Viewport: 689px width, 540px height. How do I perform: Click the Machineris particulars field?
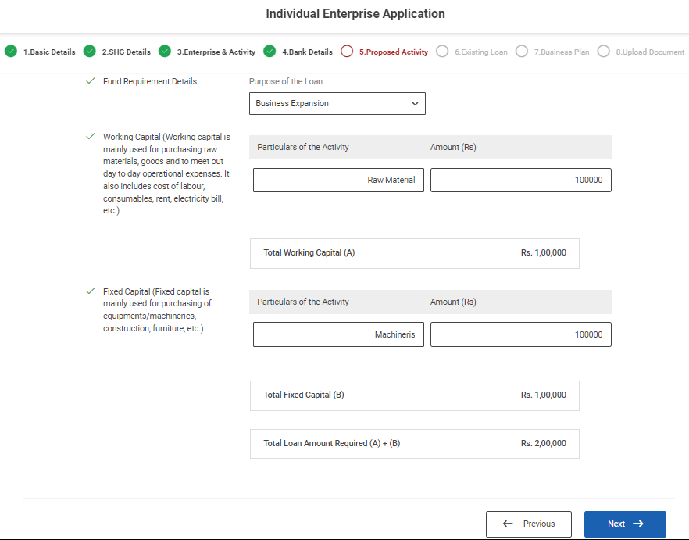click(x=338, y=334)
